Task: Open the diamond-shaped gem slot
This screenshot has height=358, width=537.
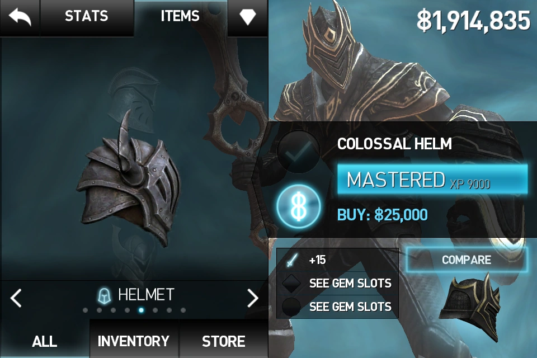Action: point(291,283)
